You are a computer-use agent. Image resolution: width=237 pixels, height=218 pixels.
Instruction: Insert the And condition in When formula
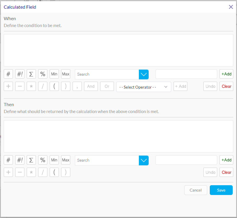pos(91,86)
